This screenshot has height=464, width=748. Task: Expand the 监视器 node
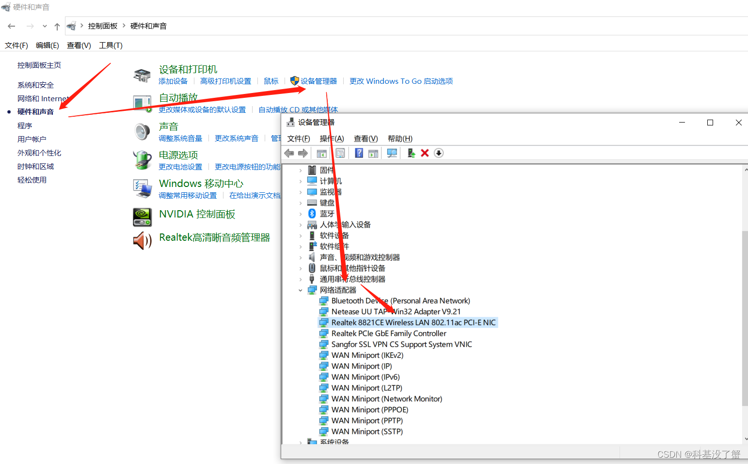point(301,192)
